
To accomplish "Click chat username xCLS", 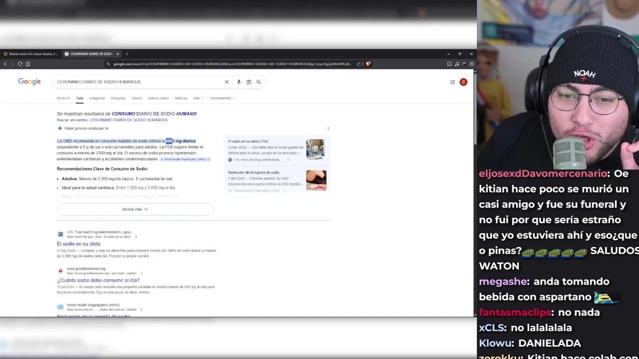I will [x=491, y=328].
